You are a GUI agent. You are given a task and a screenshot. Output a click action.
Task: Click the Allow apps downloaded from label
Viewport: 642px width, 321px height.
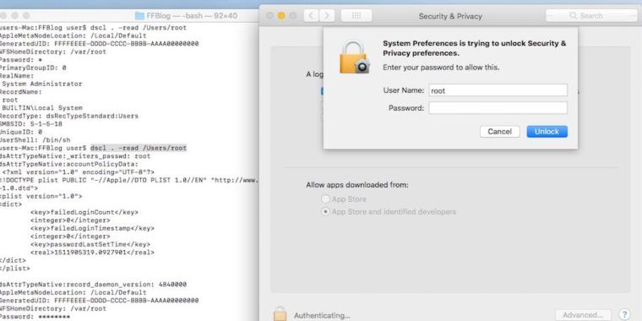tap(357, 185)
